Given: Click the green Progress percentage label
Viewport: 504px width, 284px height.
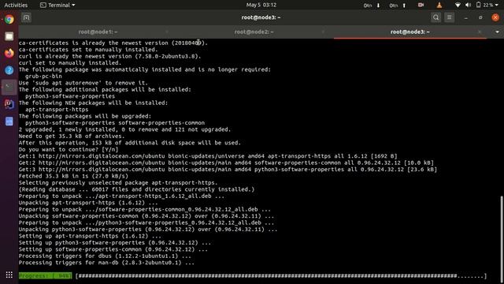Looking at the screenshot, I should point(45,276).
